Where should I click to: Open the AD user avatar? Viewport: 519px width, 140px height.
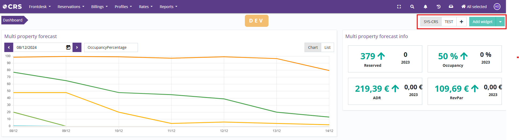(497, 7)
